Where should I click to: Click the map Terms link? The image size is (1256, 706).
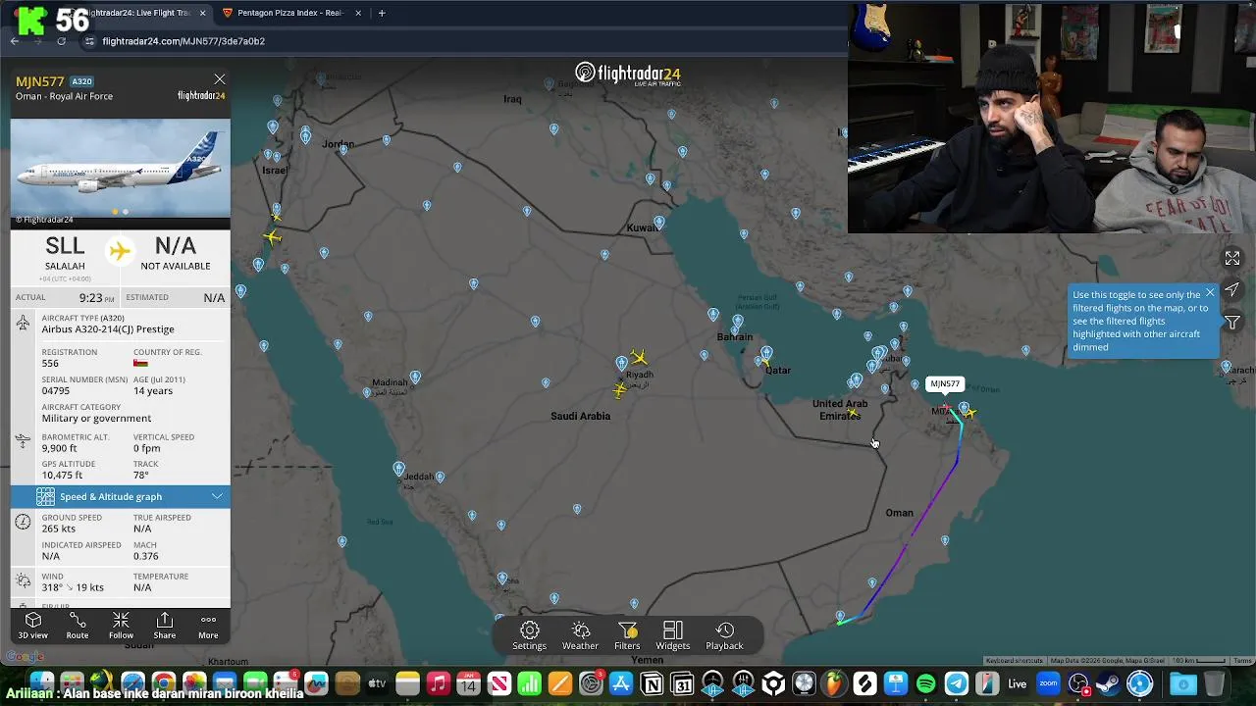click(1242, 661)
